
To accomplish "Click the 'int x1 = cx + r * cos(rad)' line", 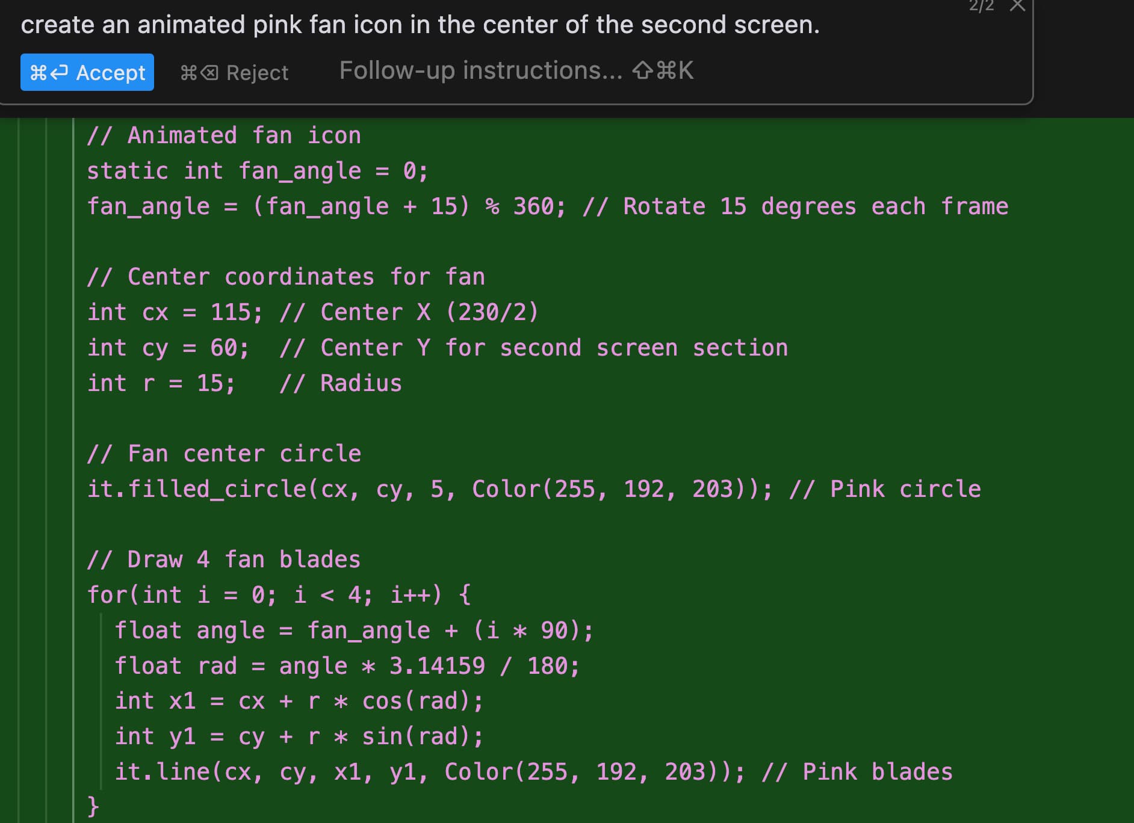I will click(x=299, y=701).
